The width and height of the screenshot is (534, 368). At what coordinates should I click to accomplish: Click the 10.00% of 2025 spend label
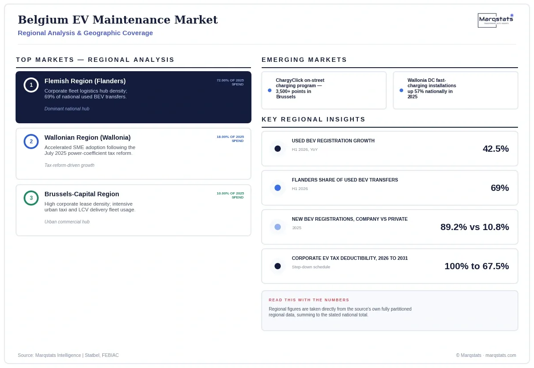coord(230,195)
